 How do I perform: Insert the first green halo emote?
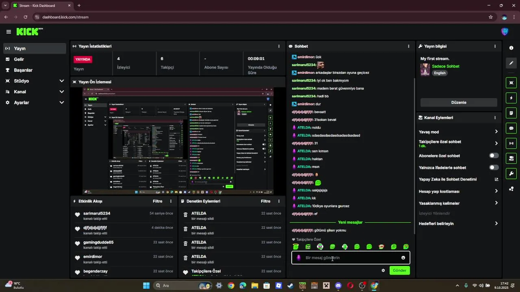(296, 247)
